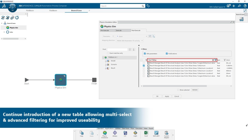Expand the Result tree node
The width and height of the screenshot is (248, 140).
pyautogui.click(x=106, y=68)
